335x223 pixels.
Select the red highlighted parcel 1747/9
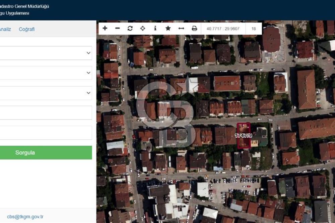pos(244,136)
